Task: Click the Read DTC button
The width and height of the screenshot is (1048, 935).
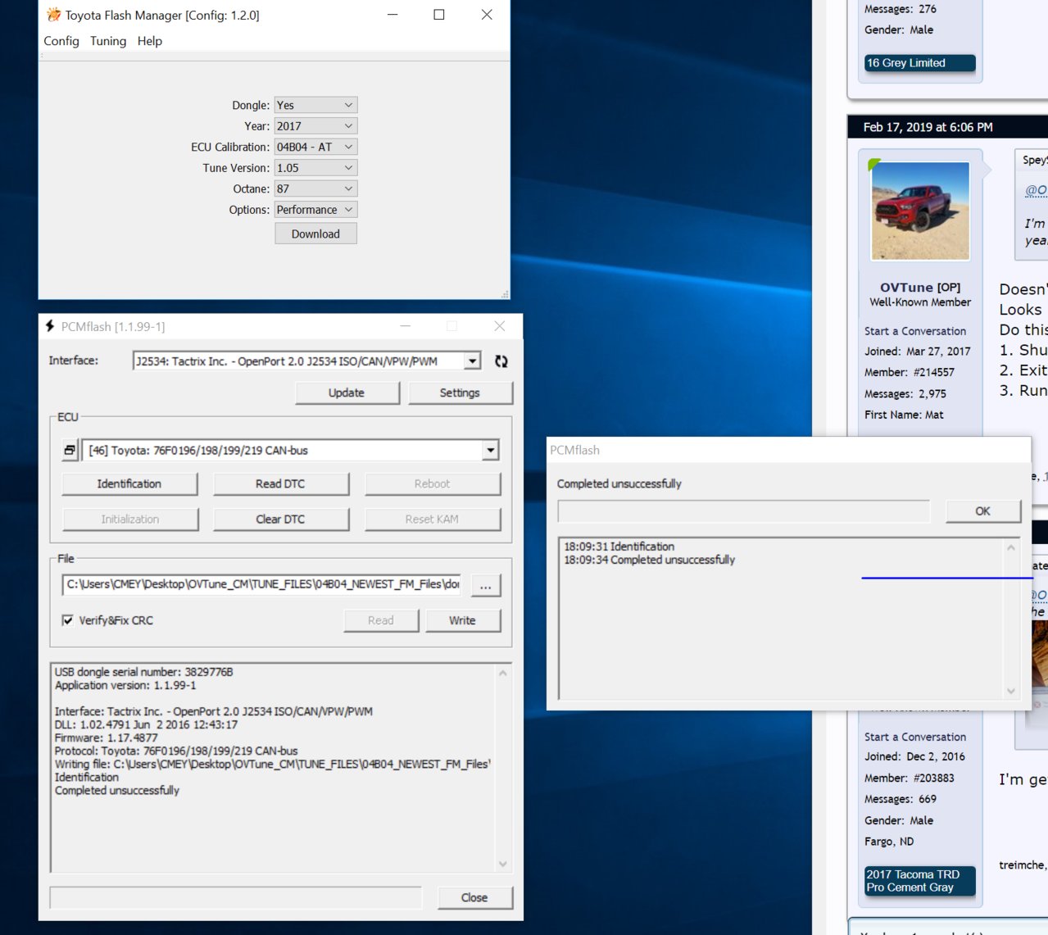Action: coord(280,483)
